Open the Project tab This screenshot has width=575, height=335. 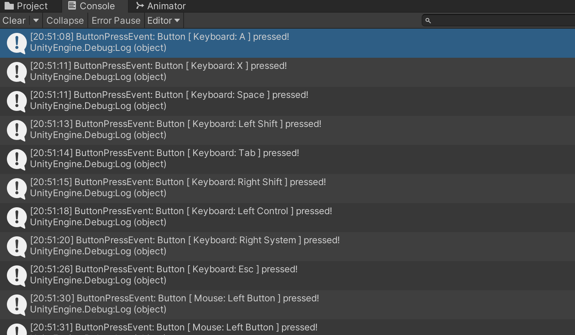[x=26, y=6]
